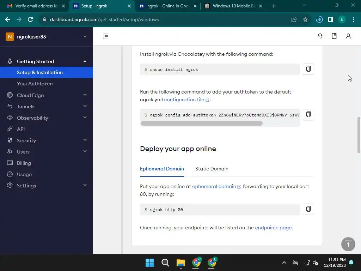This screenshot has height=271, width=361.
Task: Click the page vertical scrollbar thumb
Action: point(359,135)
